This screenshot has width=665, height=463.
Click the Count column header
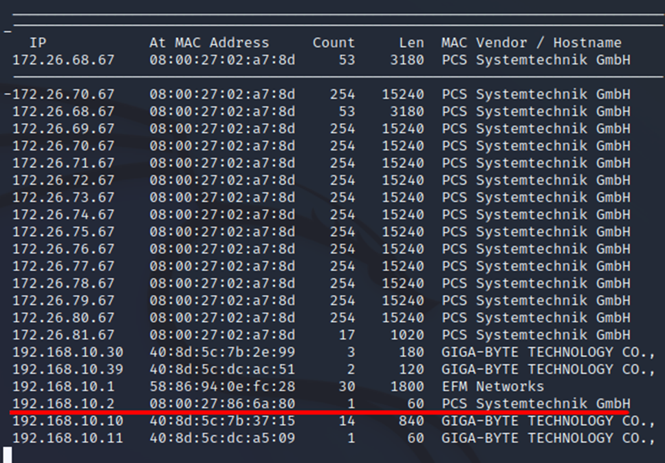pos(334,43)
